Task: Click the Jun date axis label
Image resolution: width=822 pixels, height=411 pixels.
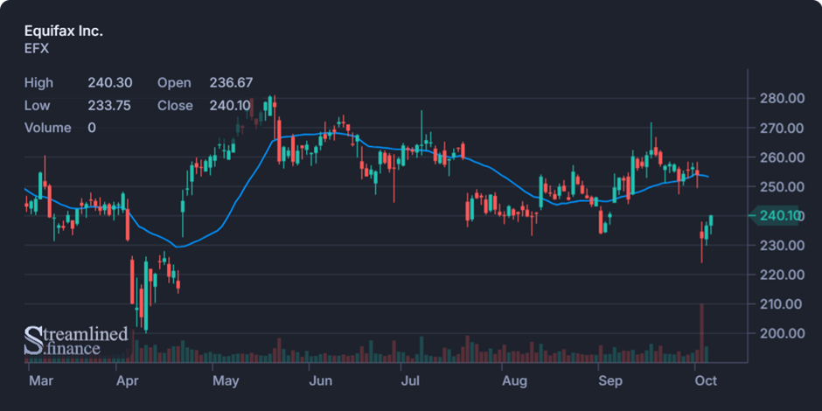Action: point(320,380)
